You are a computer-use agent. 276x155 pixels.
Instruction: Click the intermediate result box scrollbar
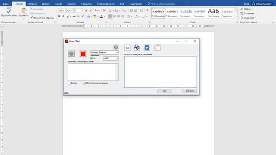click(116, 72)
